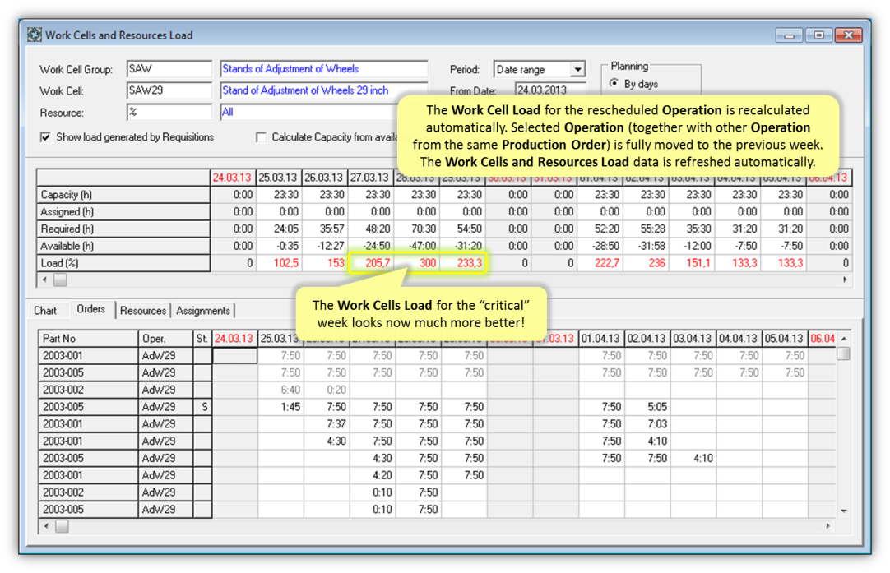Click the window title bar application icon
This screenshot has width=890, height=573.
[34, 35]
